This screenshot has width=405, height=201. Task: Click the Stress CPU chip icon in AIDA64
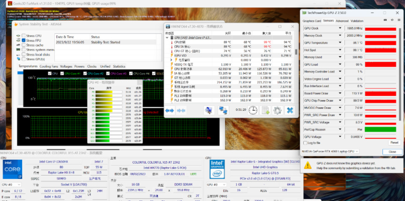18,36
